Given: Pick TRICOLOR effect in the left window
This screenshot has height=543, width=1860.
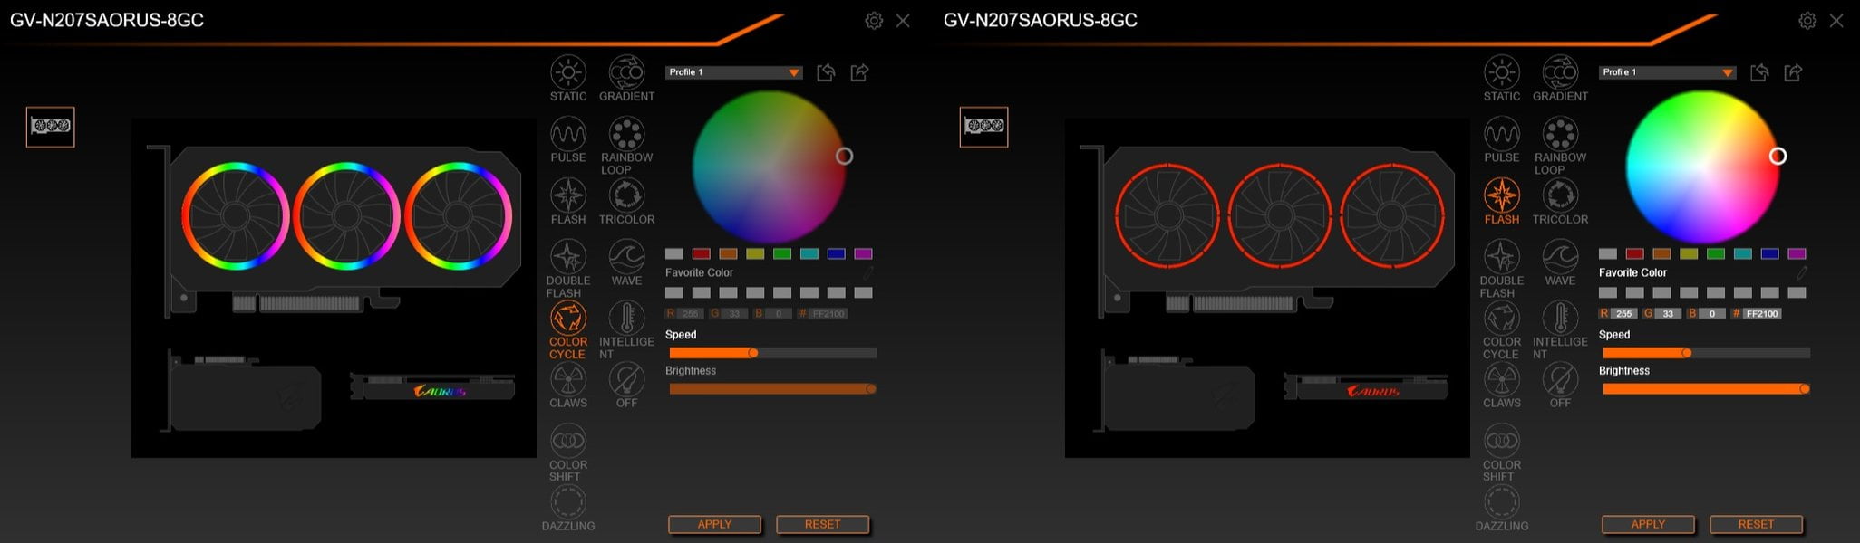Looking at the screenshot, I should (x=626, y=195).
